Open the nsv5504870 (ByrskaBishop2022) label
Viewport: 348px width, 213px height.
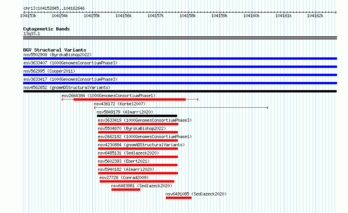pos(132,128)
